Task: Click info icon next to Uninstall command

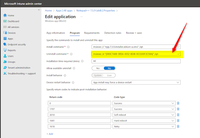Action: tap(71, 54)
